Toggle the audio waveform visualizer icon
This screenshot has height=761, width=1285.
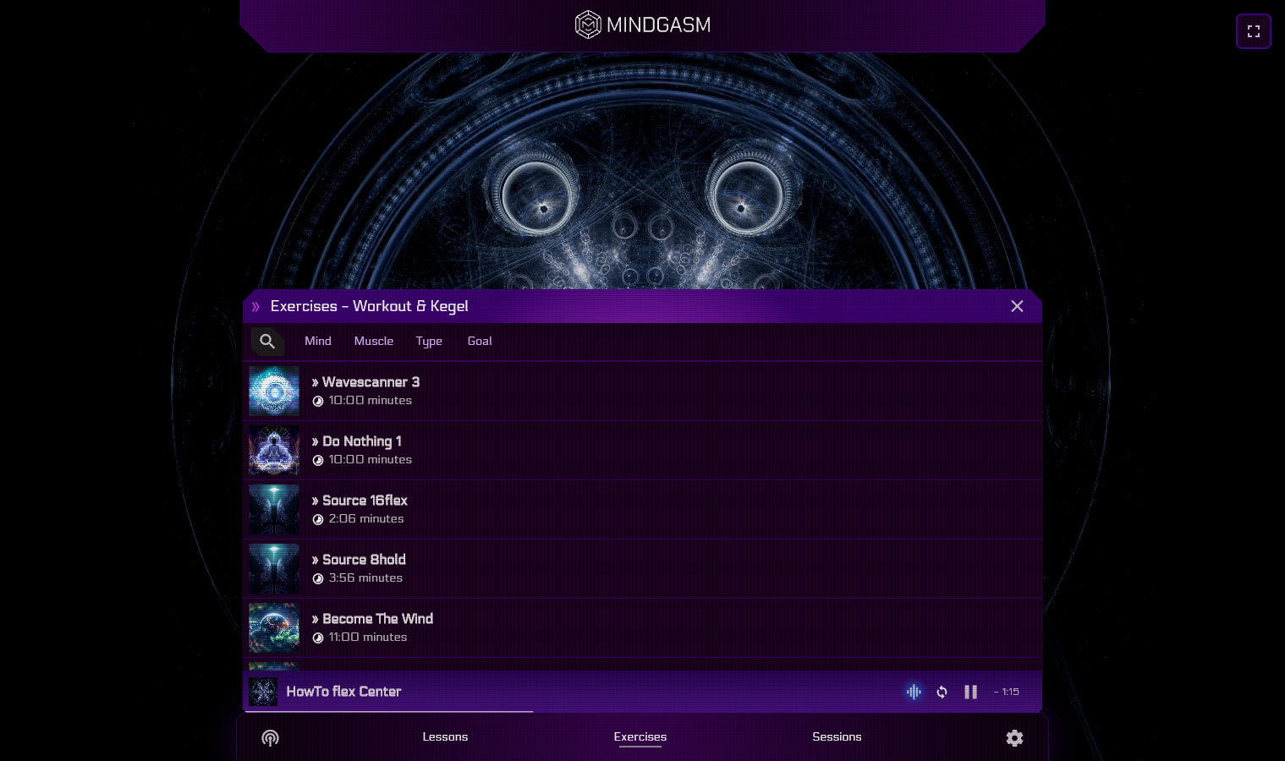tap(914, 692)
